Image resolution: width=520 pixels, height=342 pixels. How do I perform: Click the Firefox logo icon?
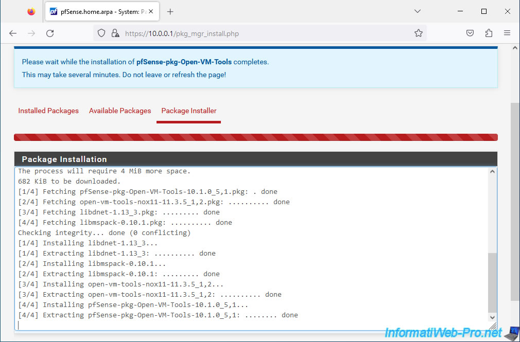pyautogui.click(x=31, y=12)
